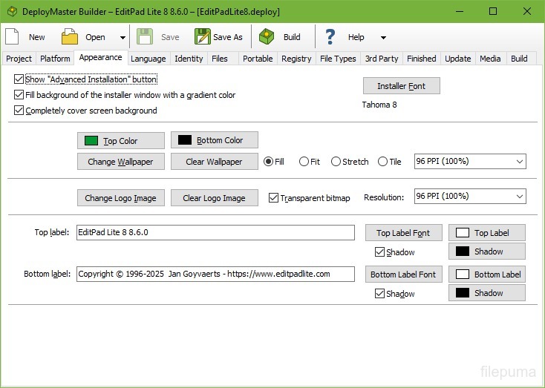Click the DeployMaster app icon in title bar
The height and width of the screenshot is (388, 545).
pos(11,11)
